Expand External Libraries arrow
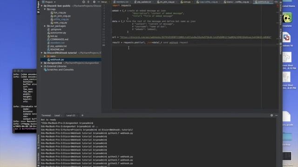Viewport: 298px width, 167px height. (x=41, y=66)
